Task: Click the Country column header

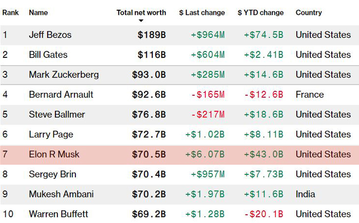Action: tap(309, 12)
